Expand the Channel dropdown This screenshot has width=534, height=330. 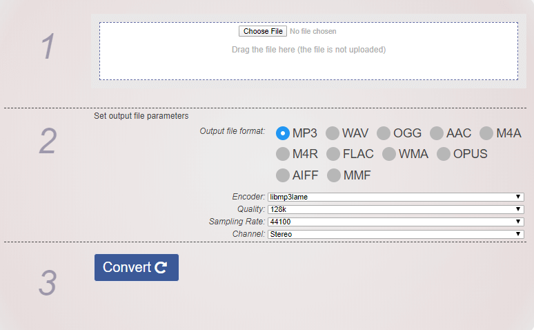click(395, 234)
